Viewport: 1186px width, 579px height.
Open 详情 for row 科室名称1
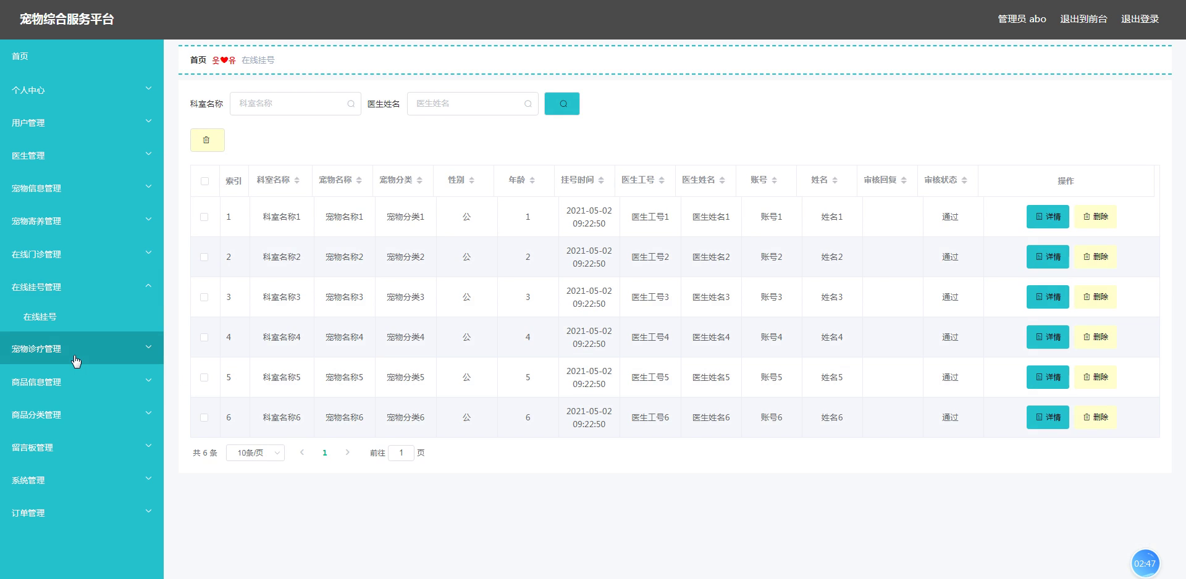(x=1048, y=217)
